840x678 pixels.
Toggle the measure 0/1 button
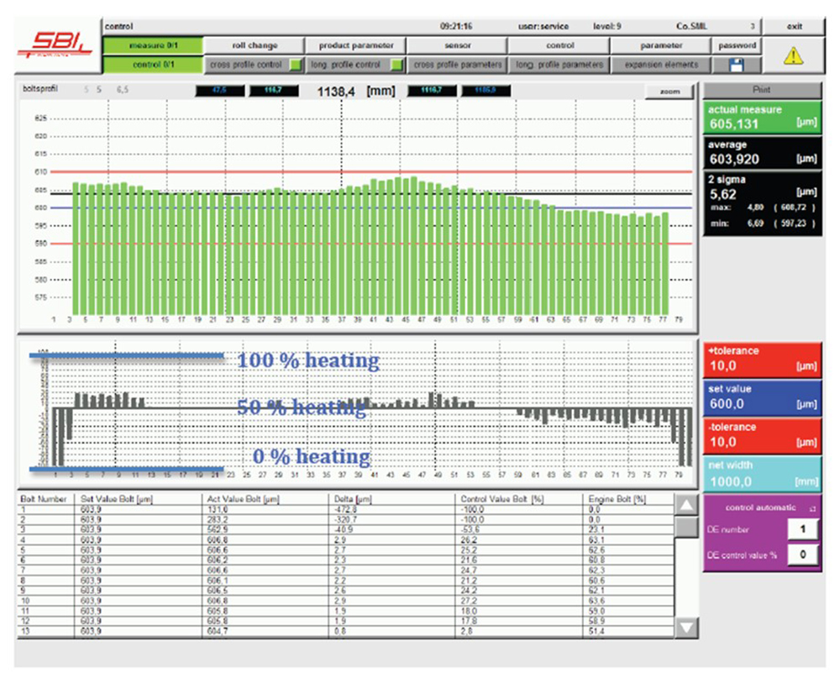click(153, 45)
